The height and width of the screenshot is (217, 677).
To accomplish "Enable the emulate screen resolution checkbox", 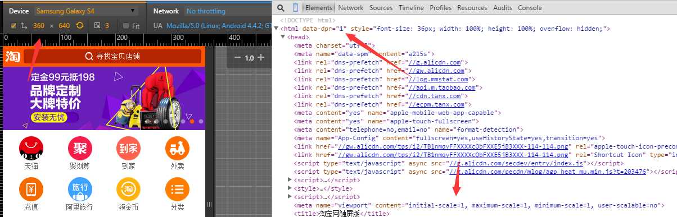I will [x=13, y=26].
